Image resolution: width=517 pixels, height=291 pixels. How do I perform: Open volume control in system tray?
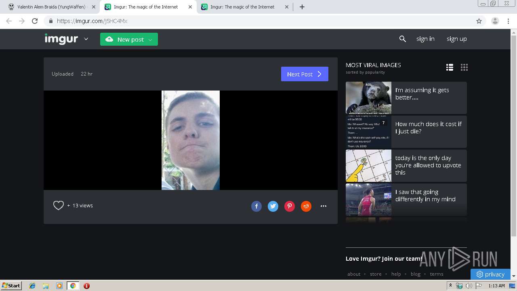click(x=469, y=286)
